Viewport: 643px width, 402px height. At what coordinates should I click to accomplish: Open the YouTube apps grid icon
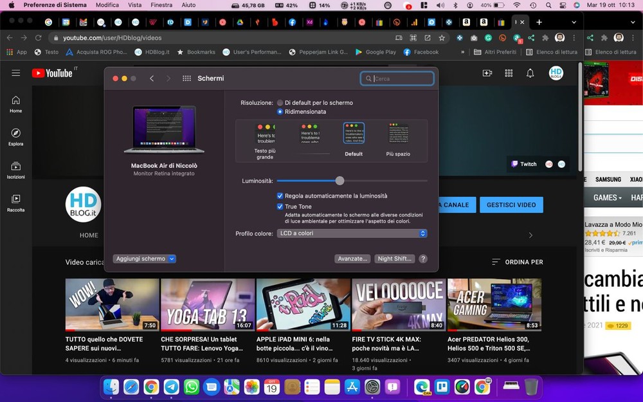click(x=509, y=73)
